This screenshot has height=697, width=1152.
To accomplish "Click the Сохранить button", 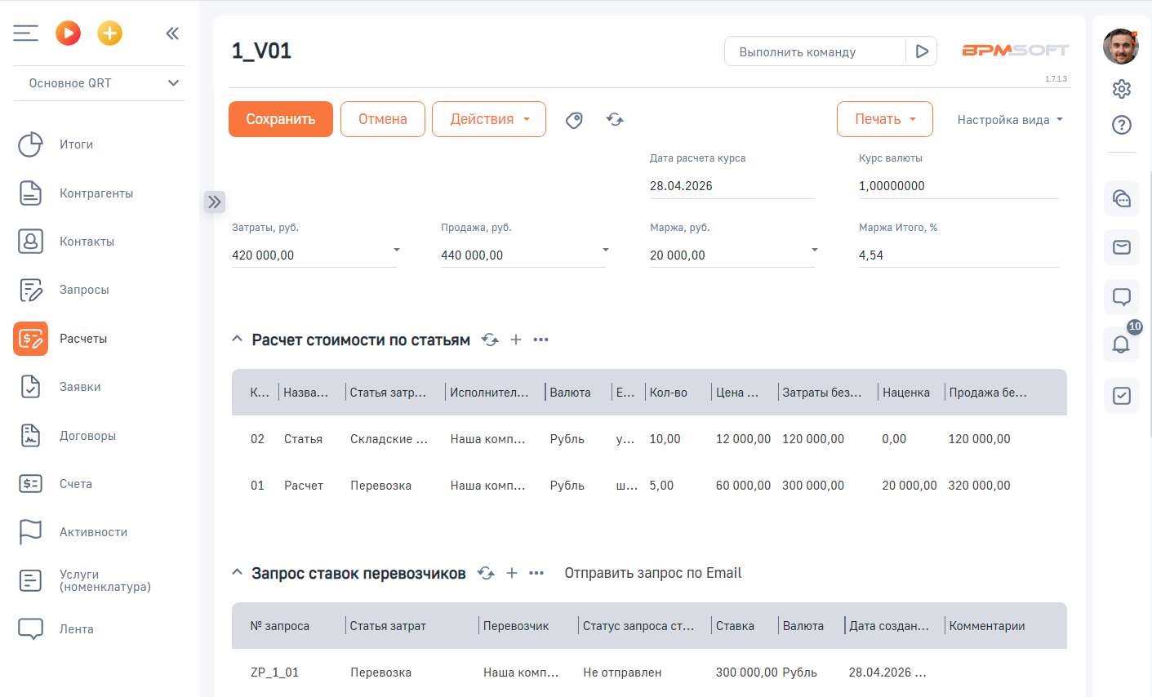I will (280, 119).
